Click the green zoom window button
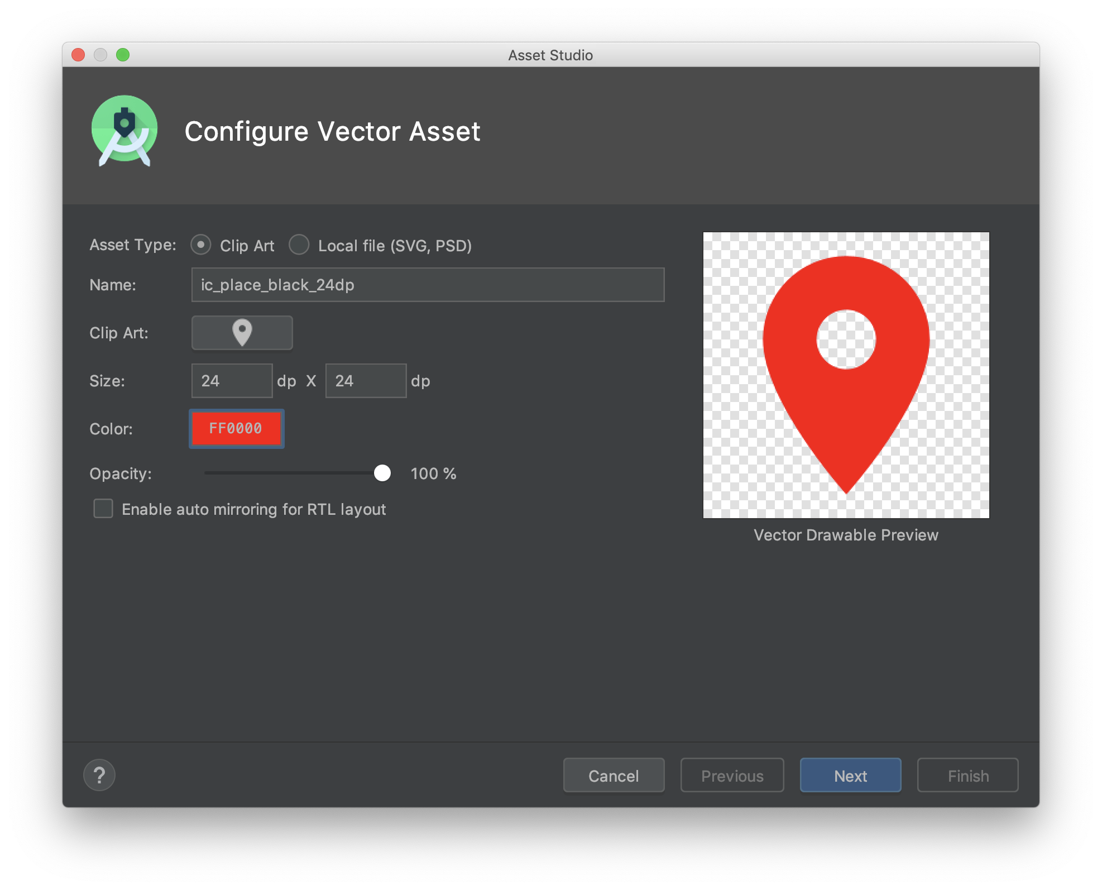Screen dimensions: 1102x890 click(123, 55)
